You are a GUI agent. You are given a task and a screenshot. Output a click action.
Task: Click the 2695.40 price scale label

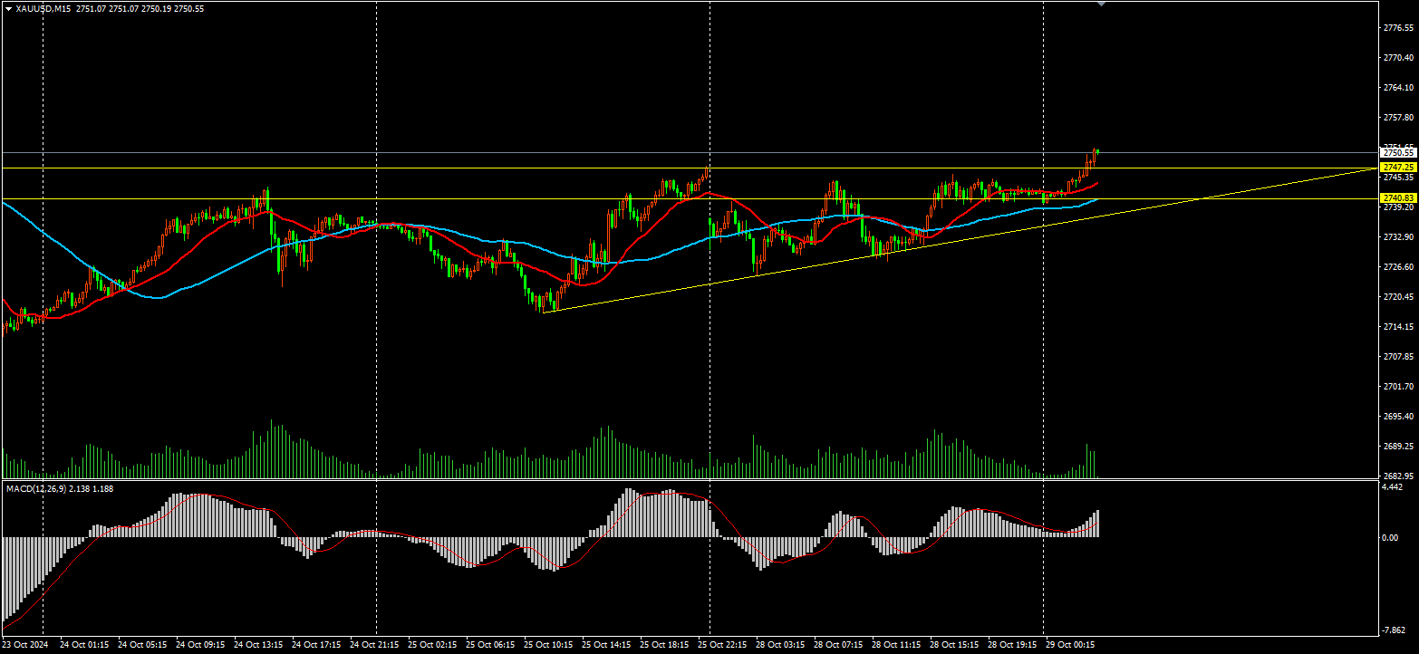[1399, 417]
